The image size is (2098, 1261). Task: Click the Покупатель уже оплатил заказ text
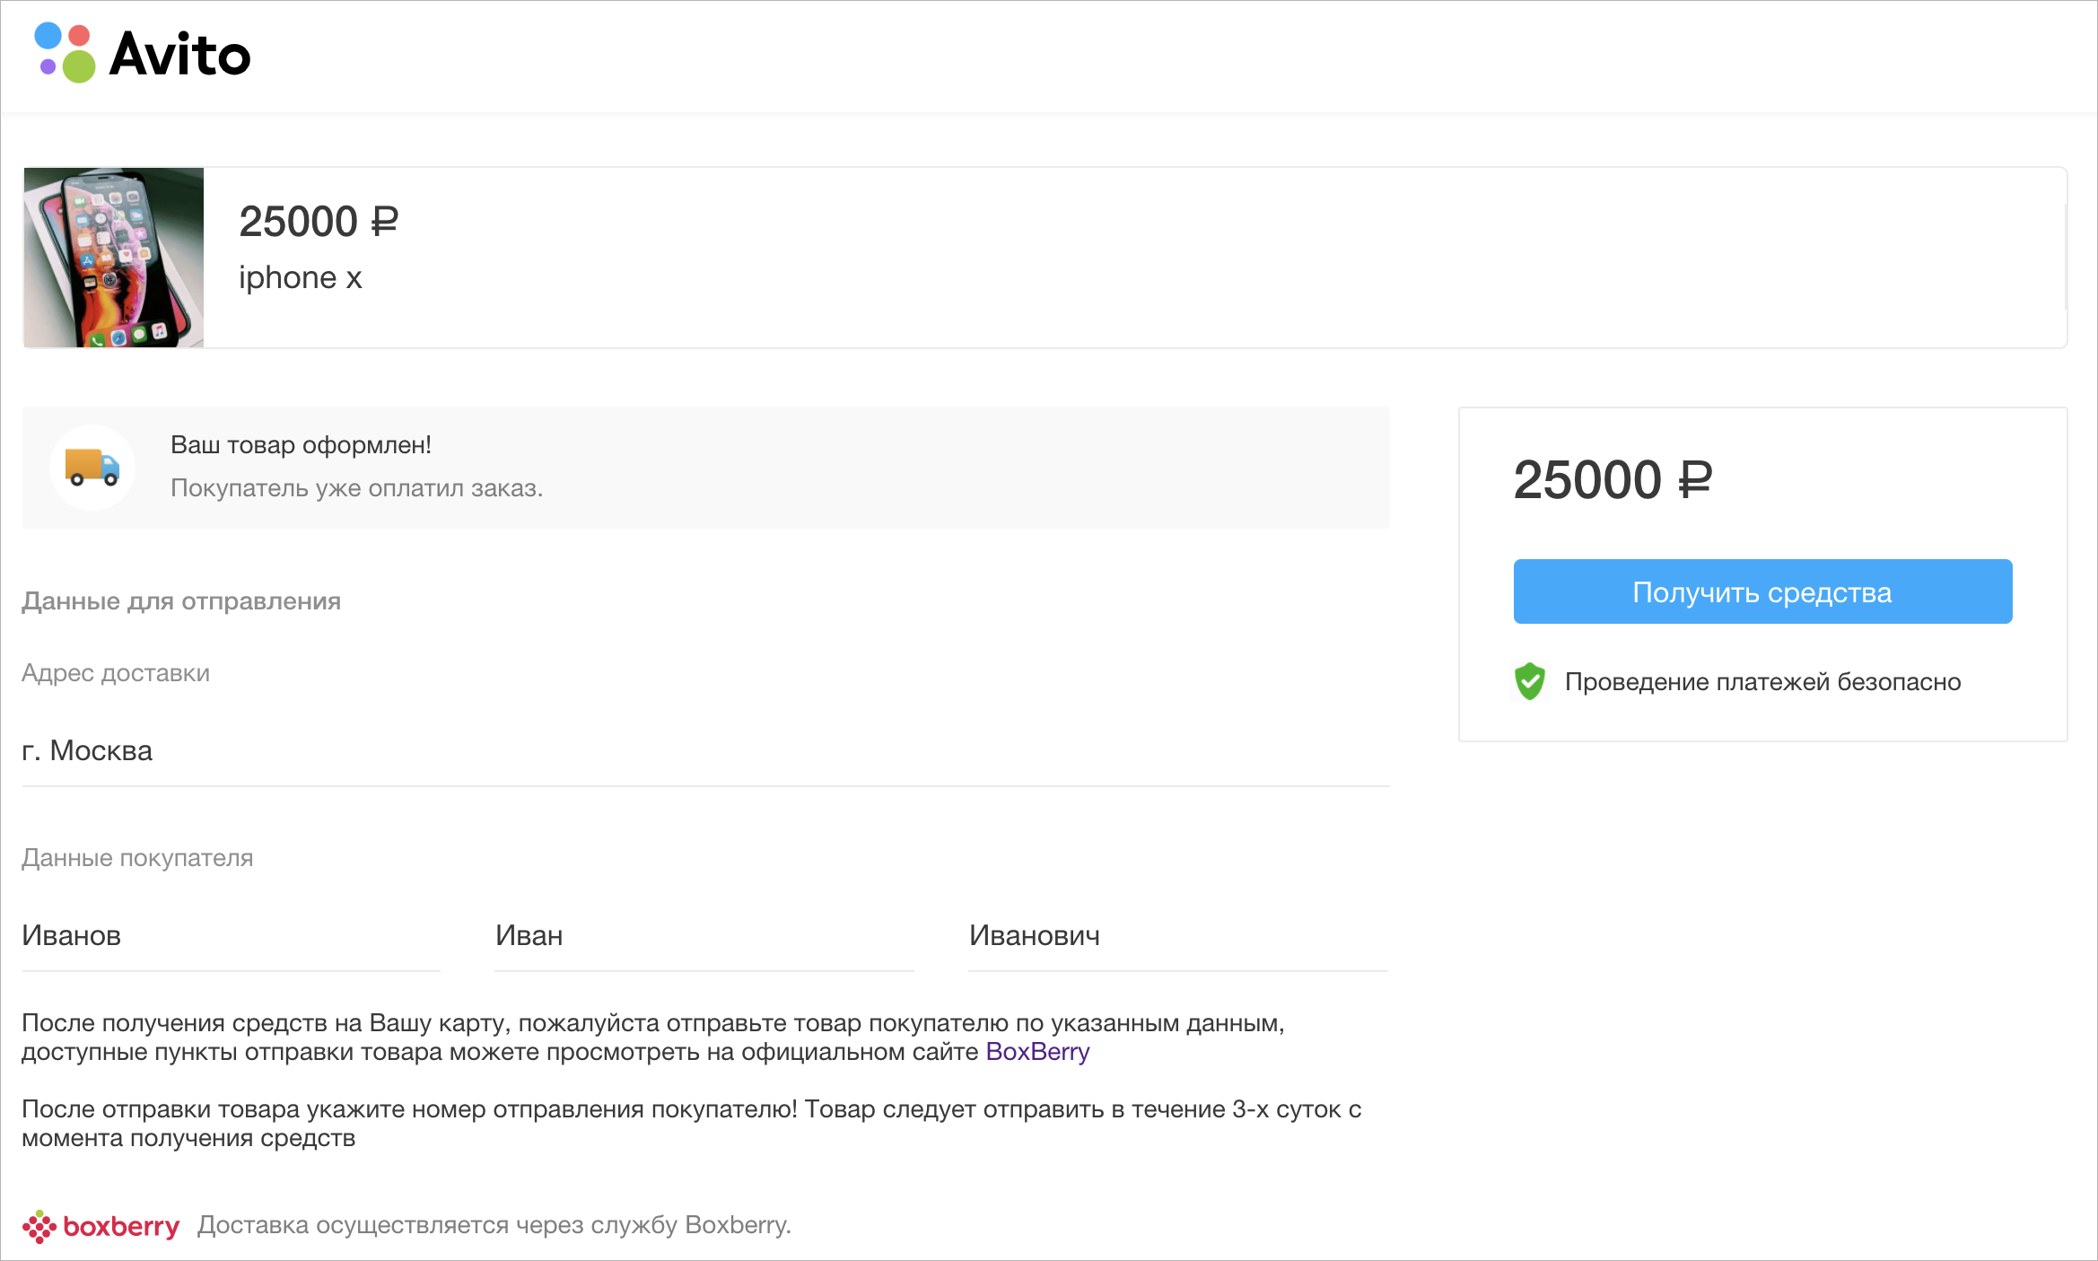357,488
